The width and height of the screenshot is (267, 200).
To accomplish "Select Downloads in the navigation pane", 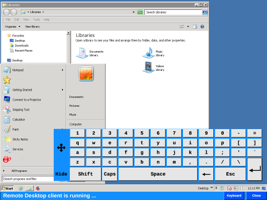I will (x=21, y=45).
